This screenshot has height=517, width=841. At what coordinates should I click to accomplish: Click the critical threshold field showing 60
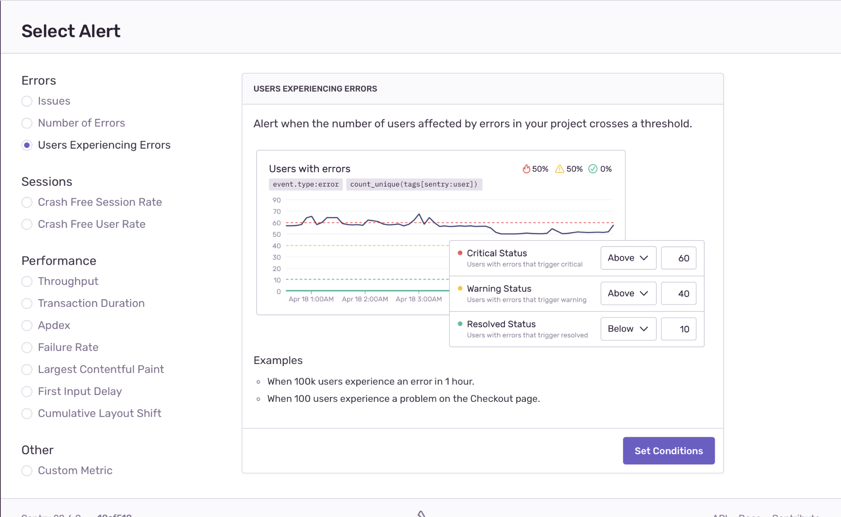pyautogui.click(x=678, y=258)
